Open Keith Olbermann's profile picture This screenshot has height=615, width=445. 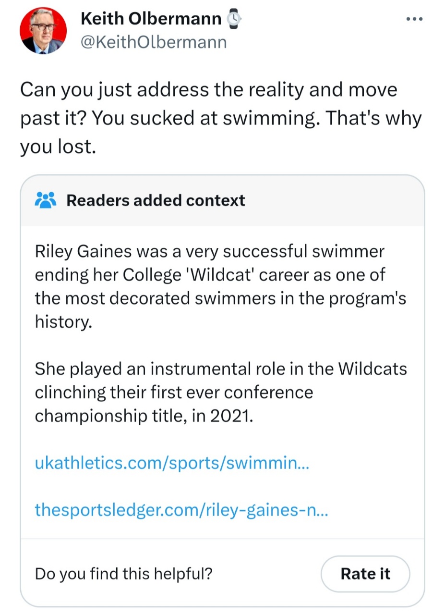click(x=43, y=30)
